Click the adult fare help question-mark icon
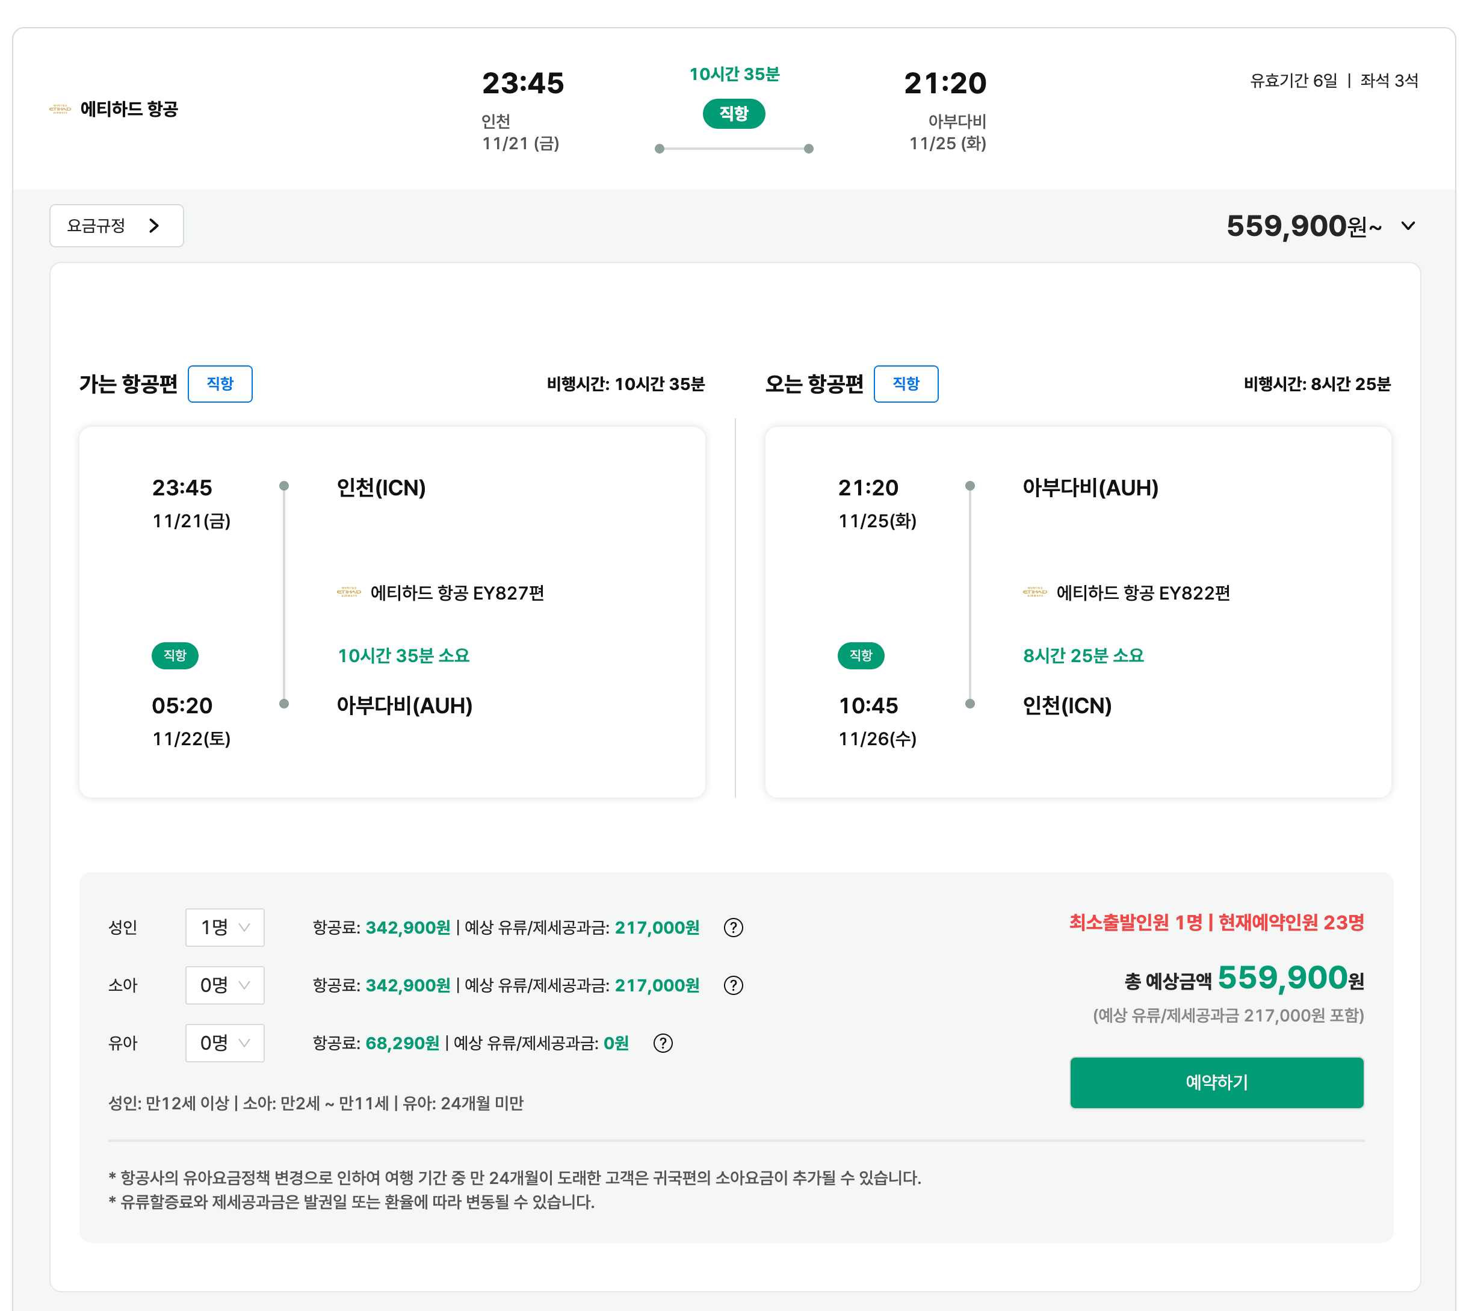1472x1311 pixels. coord(733,928)
